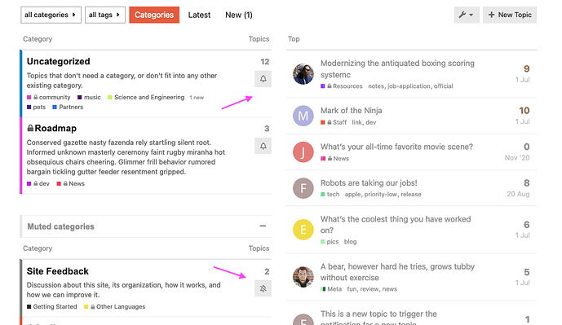Screen dimensions: 562x325
Task: Open the bear grows tubby topic
Action: (397, 272)
